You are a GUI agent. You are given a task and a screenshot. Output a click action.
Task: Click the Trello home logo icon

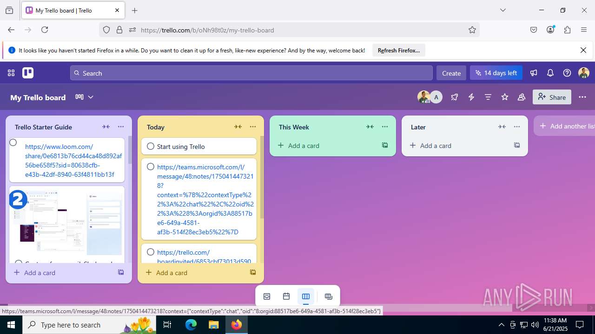[28, 73]
